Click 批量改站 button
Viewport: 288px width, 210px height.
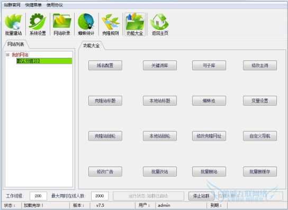[160, 172]
